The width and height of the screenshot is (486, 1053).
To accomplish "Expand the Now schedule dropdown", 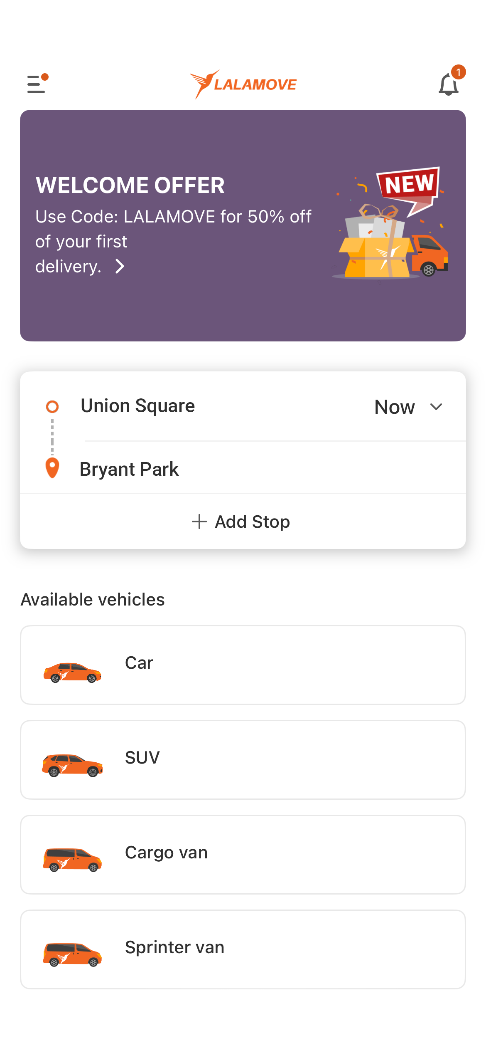I will pos(436,406).
